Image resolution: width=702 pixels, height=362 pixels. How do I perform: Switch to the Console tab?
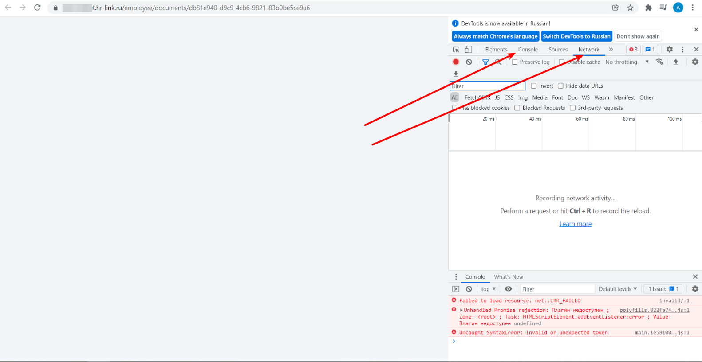coord(528,50)
